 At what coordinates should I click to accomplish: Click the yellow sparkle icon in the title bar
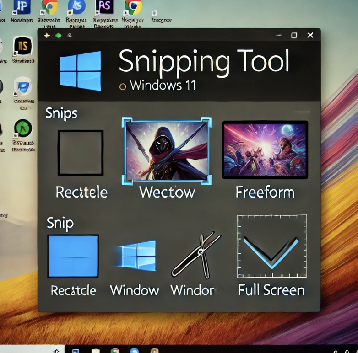pos(47,35)
